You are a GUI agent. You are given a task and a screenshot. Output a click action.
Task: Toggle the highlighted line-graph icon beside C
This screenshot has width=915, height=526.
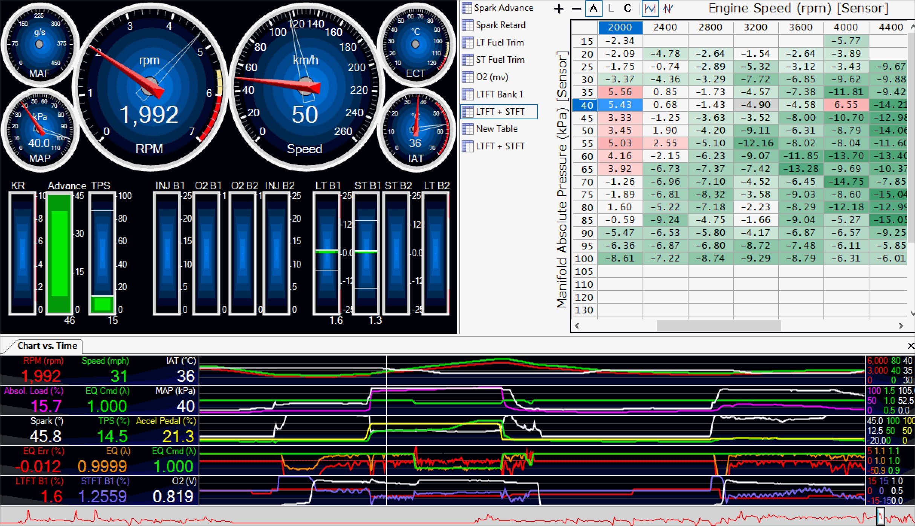(650, 8)
